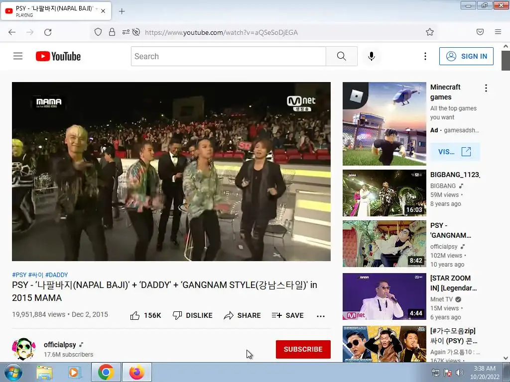Click the search magnifier button
The image size is (510, 382).
342,56
